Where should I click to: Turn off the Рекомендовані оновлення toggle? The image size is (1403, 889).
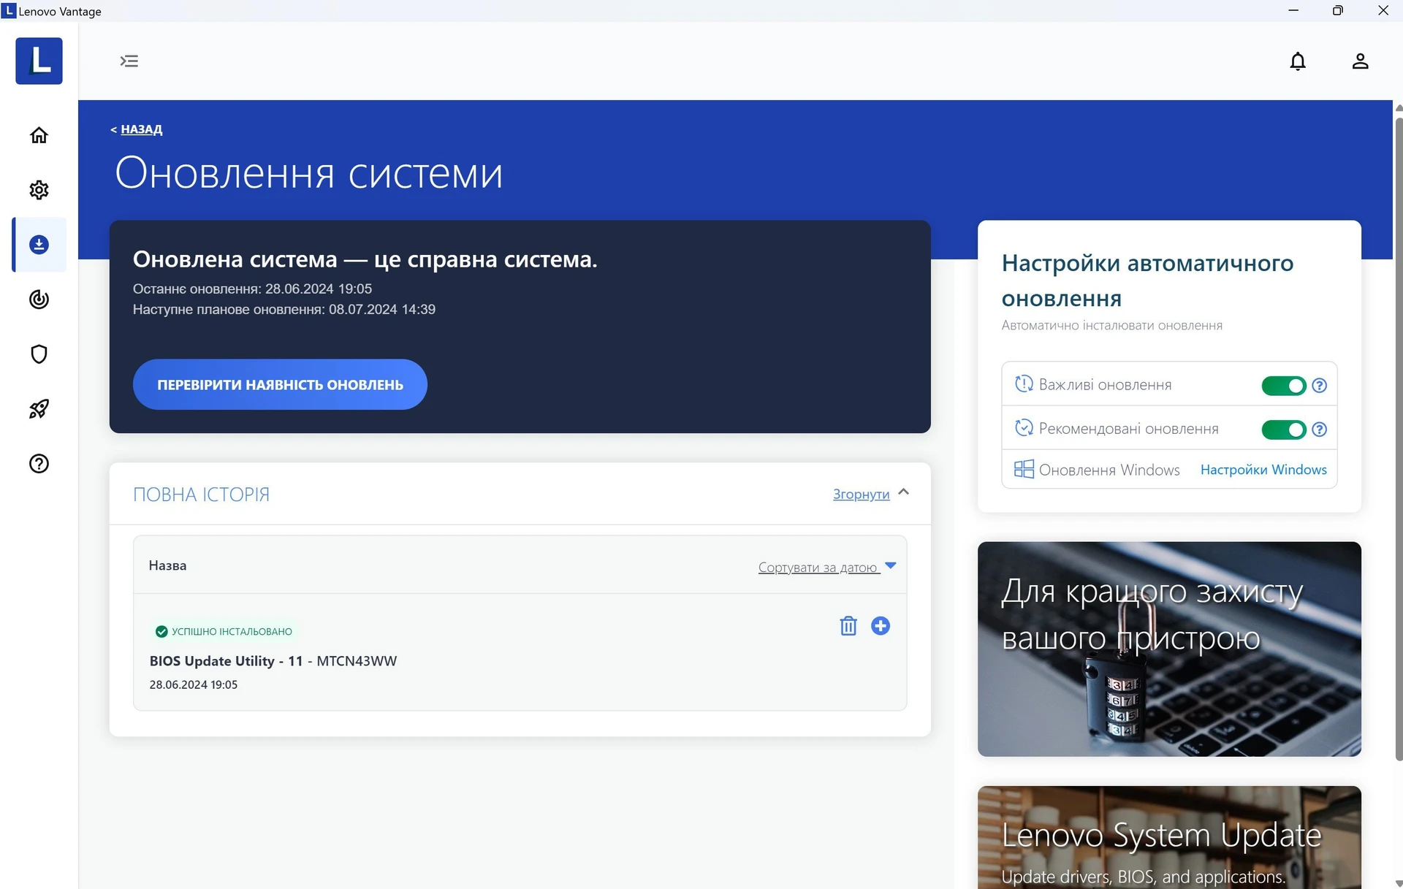(1284, 430)
